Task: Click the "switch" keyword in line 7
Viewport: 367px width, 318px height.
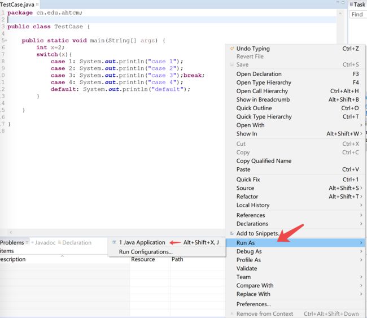Action: [x=47, y=54]
